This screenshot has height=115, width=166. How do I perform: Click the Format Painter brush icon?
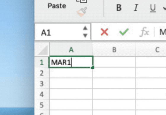tap(82, 12)
